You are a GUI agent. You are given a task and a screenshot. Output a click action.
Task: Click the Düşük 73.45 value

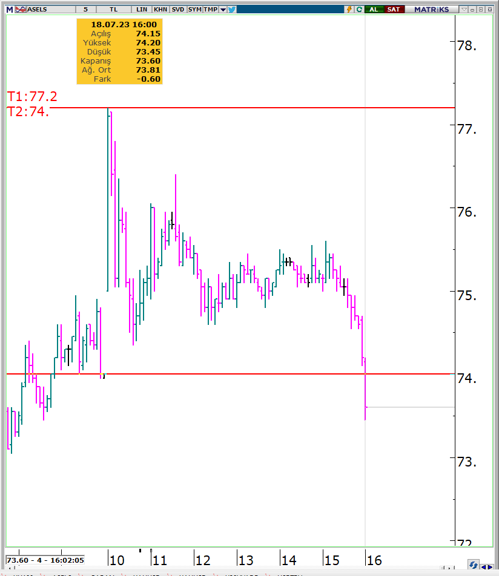(x=148, y=52)
